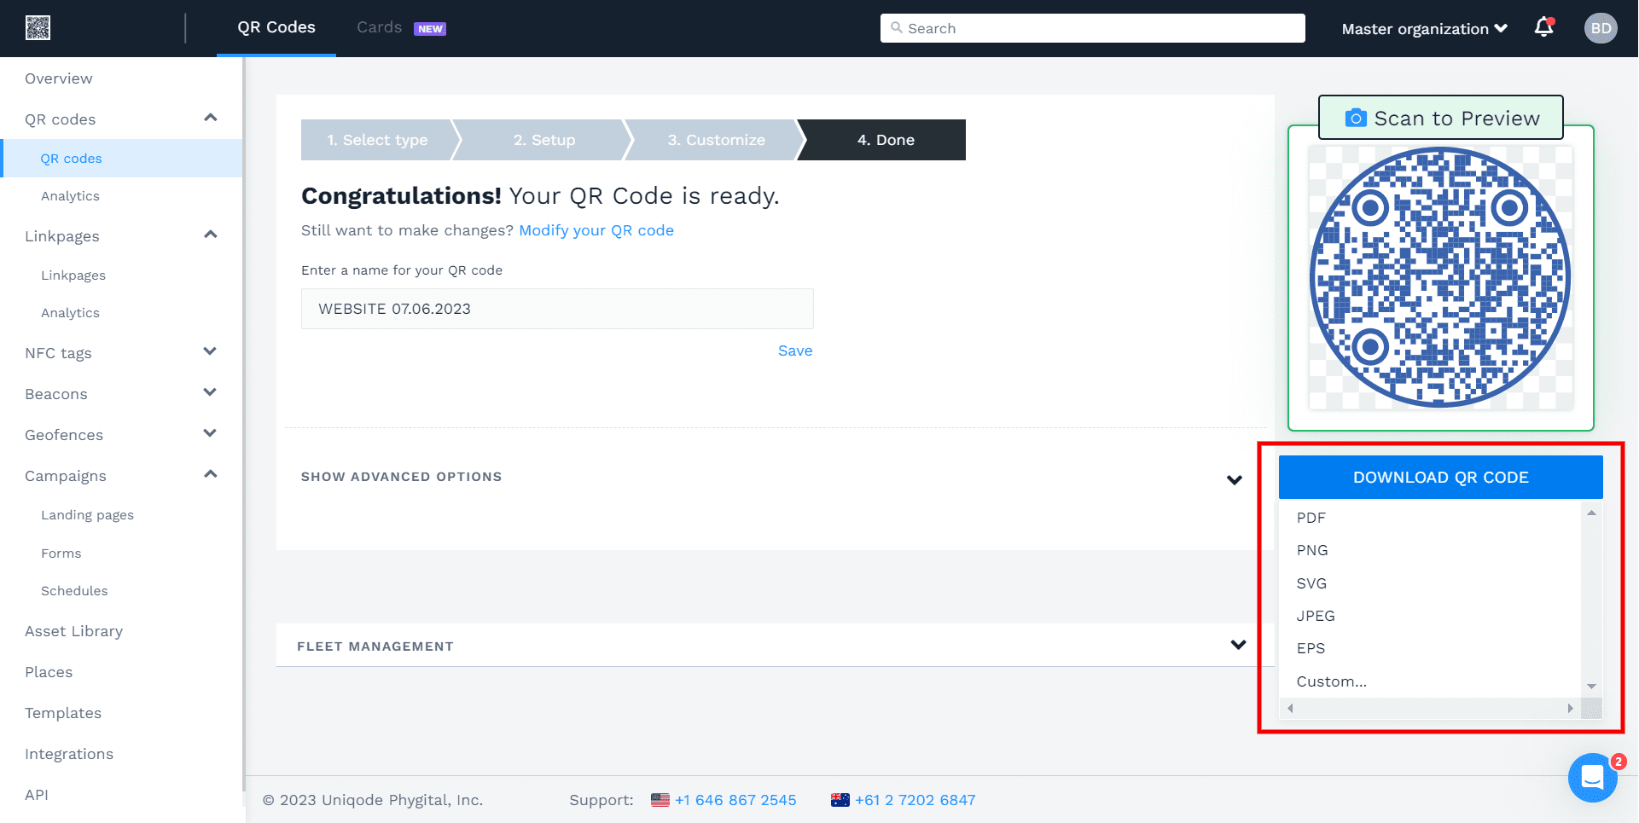Open Forms in sidebar
The width and height of the screenshot is (1639, 823).
(61, 553)
